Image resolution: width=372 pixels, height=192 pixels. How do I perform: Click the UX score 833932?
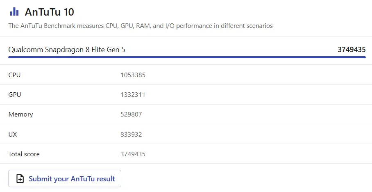pyautogui.click(x=131, y=134)
